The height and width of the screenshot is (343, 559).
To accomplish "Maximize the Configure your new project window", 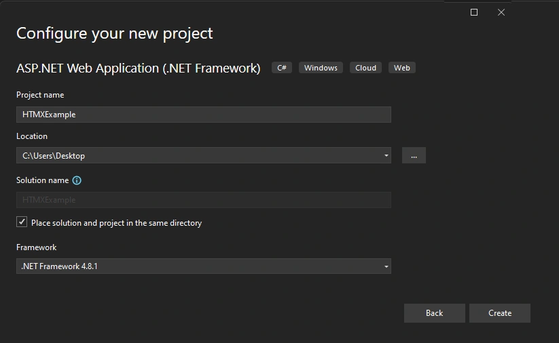I will (x=474, y=12).
